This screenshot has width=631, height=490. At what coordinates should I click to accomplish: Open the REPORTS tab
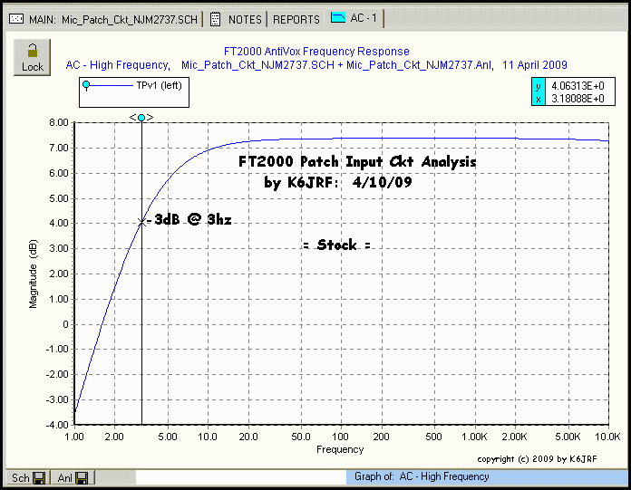click(296, 18)
